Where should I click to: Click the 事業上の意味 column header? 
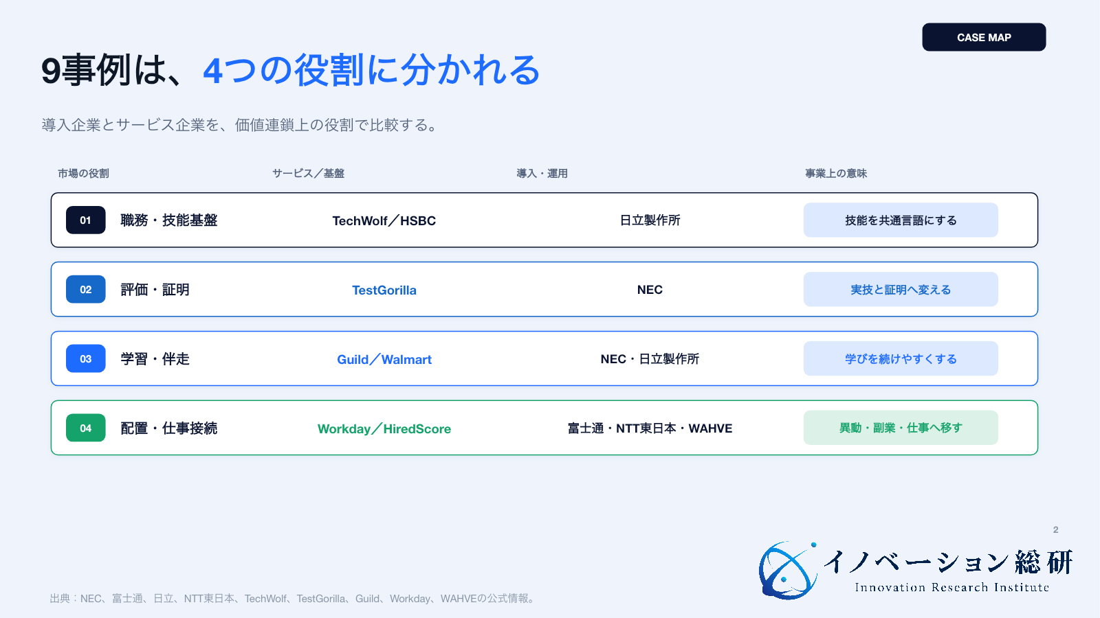tap(836, 173)
